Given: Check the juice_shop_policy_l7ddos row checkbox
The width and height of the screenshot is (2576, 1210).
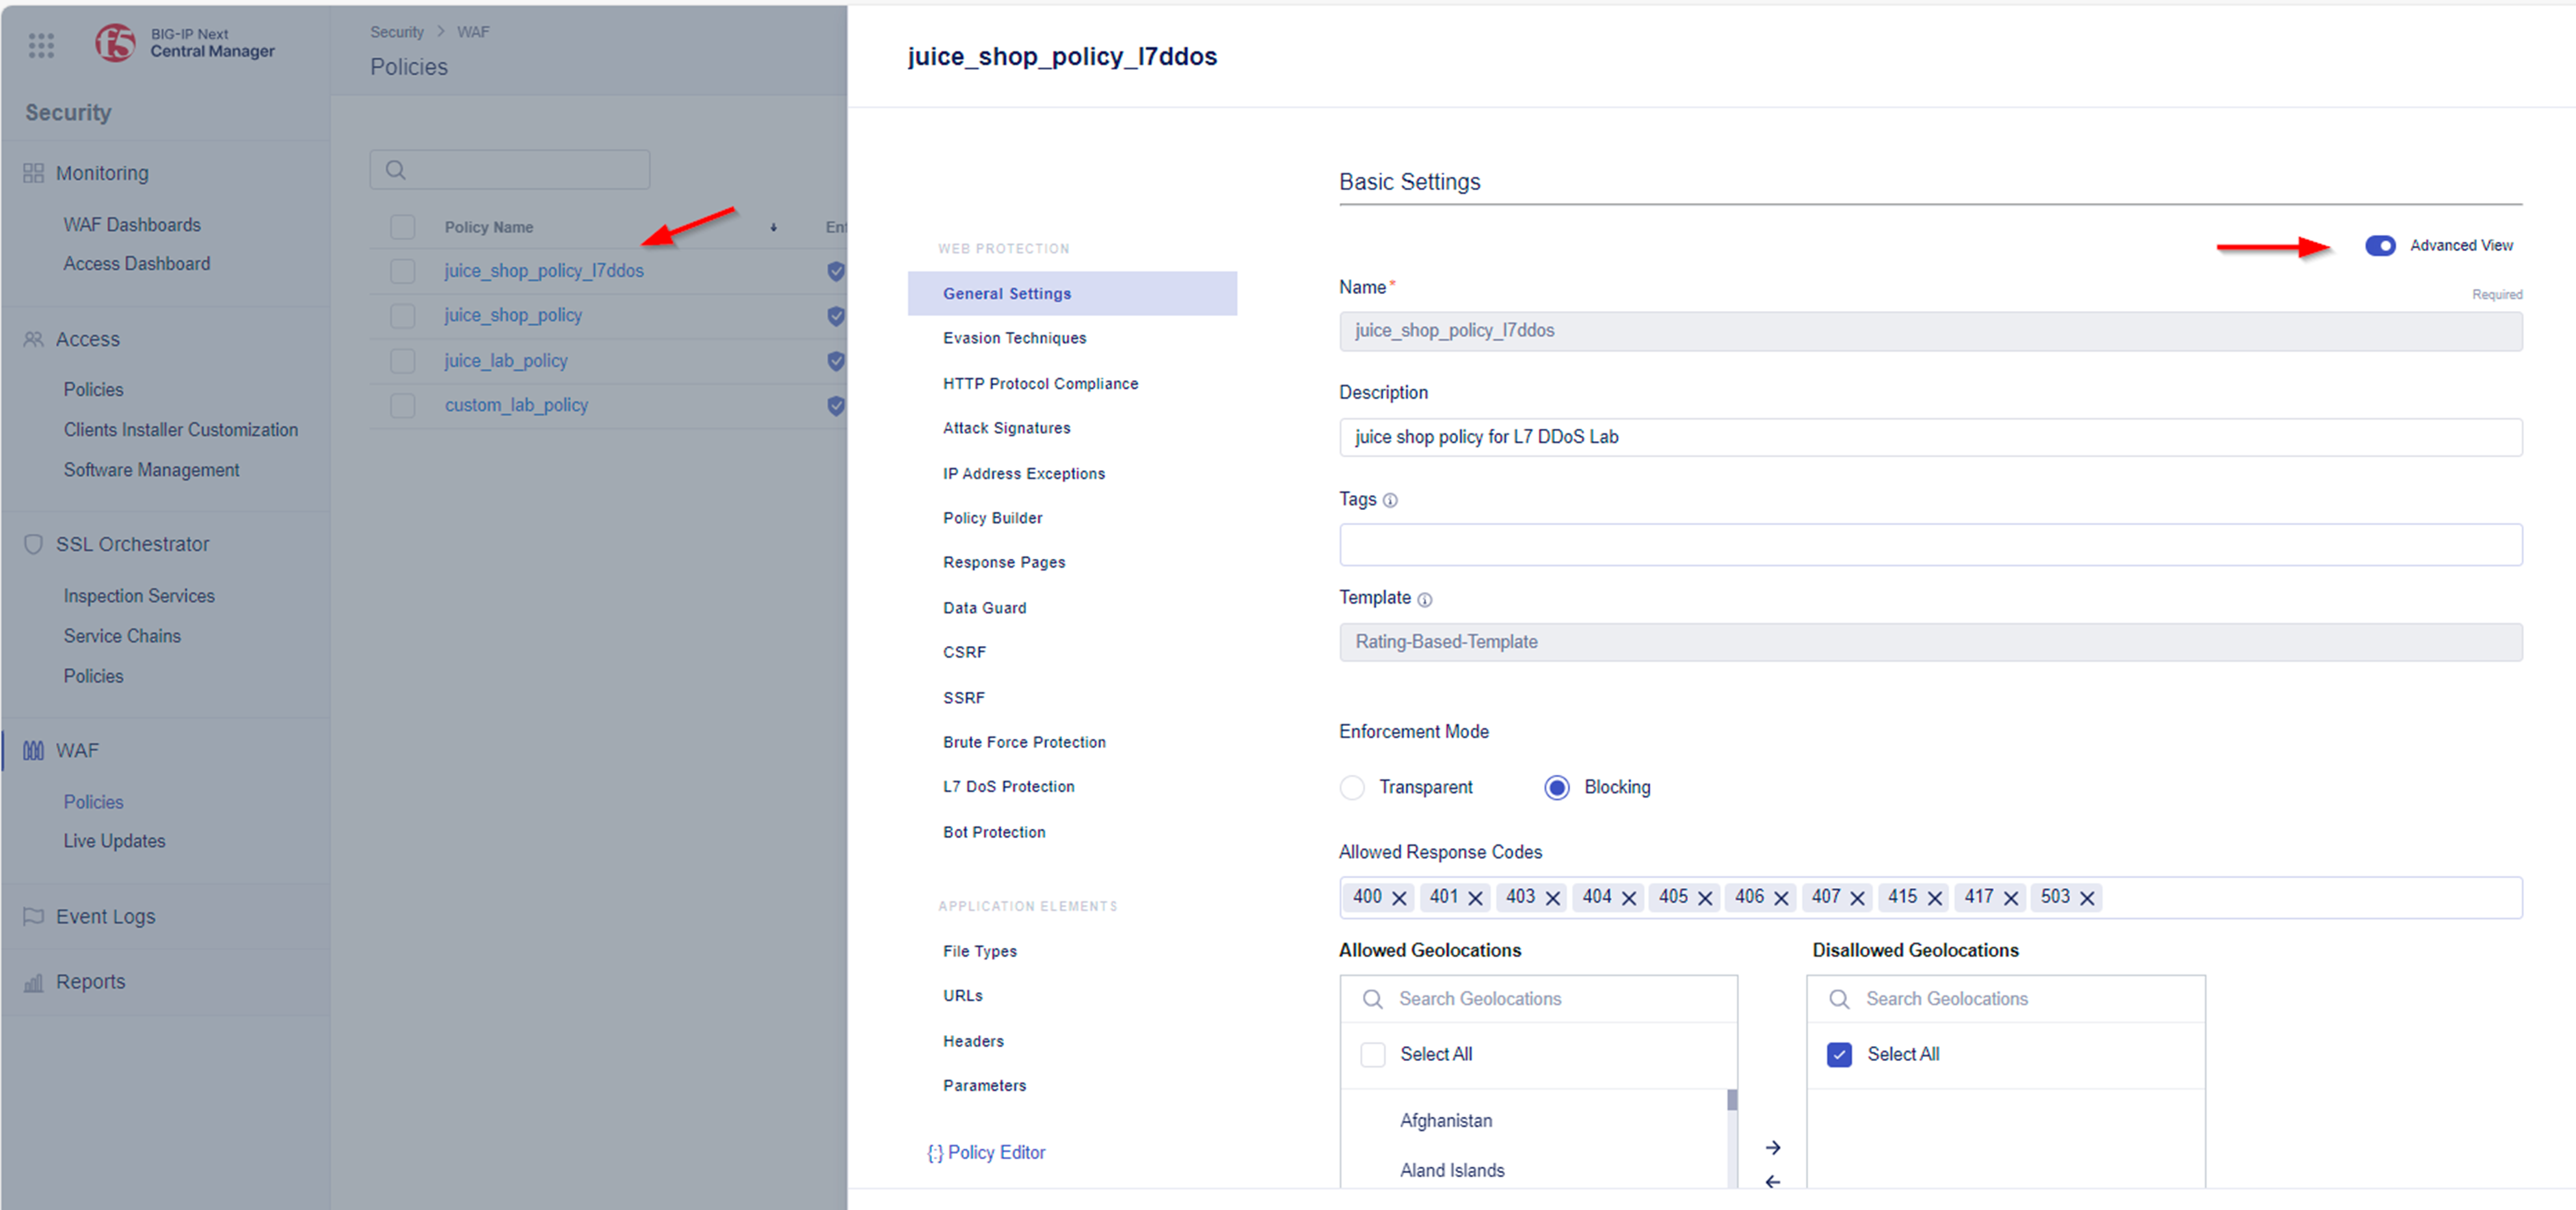Looking at the screenshot, I should (x=403, y=271).
